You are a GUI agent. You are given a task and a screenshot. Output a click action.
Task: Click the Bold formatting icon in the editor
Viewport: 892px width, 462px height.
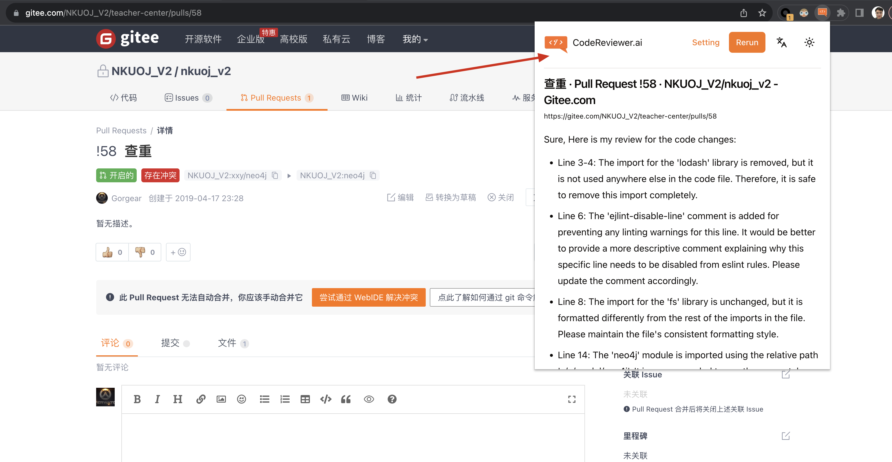pyautogui.click(x=137, y=399)
